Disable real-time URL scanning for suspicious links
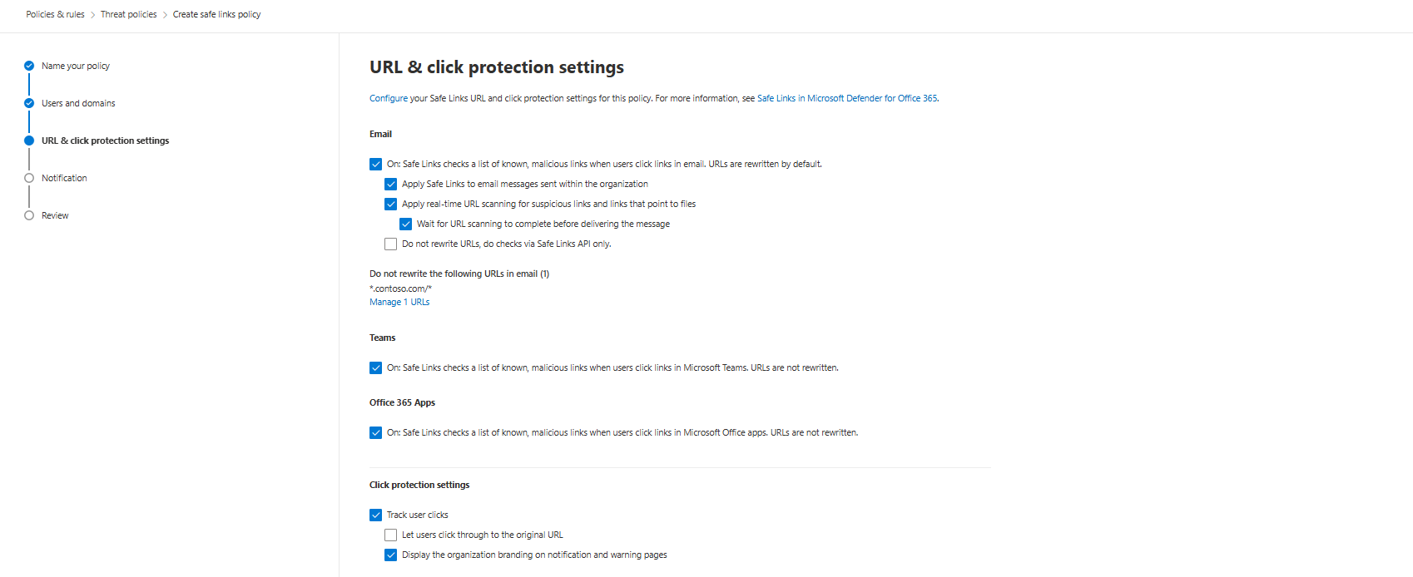 [x=391, y=205]
